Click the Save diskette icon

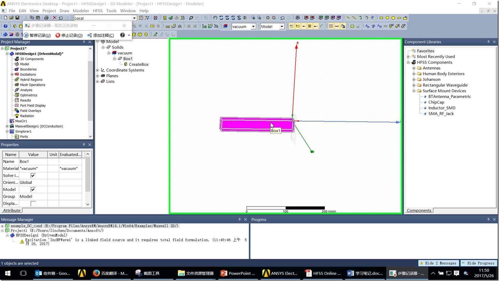point(17,18)
